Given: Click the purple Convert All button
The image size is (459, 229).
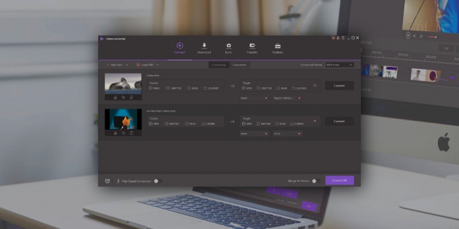Looking at the screenshot, I should 340,181.
